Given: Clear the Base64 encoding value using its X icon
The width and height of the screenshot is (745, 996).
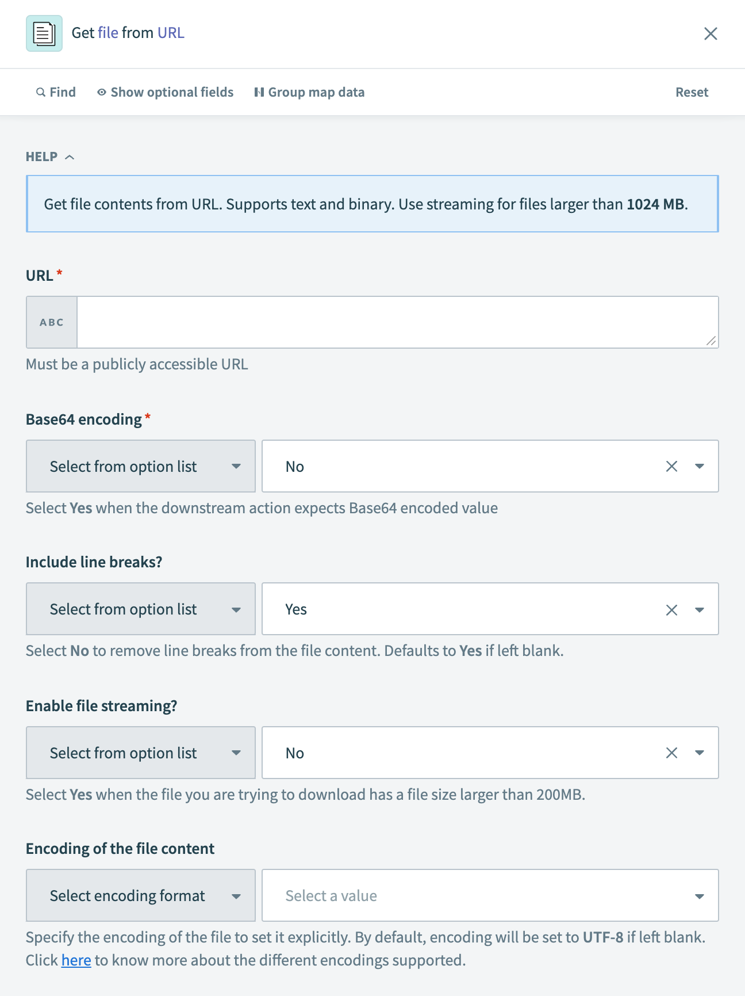Looking at the screenshot, I should (x=671, y=466).
